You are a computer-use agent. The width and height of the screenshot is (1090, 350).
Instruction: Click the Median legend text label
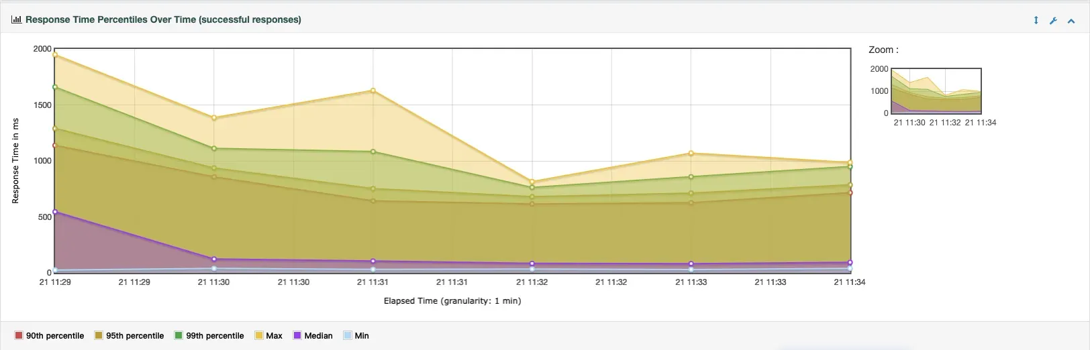tap(318, 336)
